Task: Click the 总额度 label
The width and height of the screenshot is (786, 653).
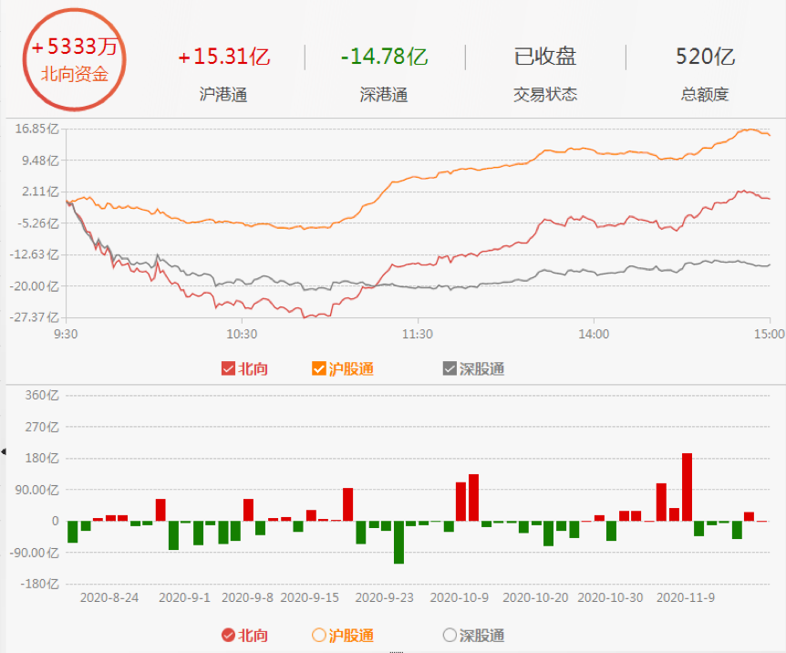Action: click(x=705, y=94)
